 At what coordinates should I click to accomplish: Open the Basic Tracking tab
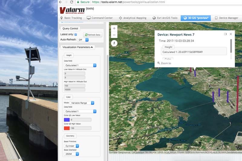[x=71, y=18]
